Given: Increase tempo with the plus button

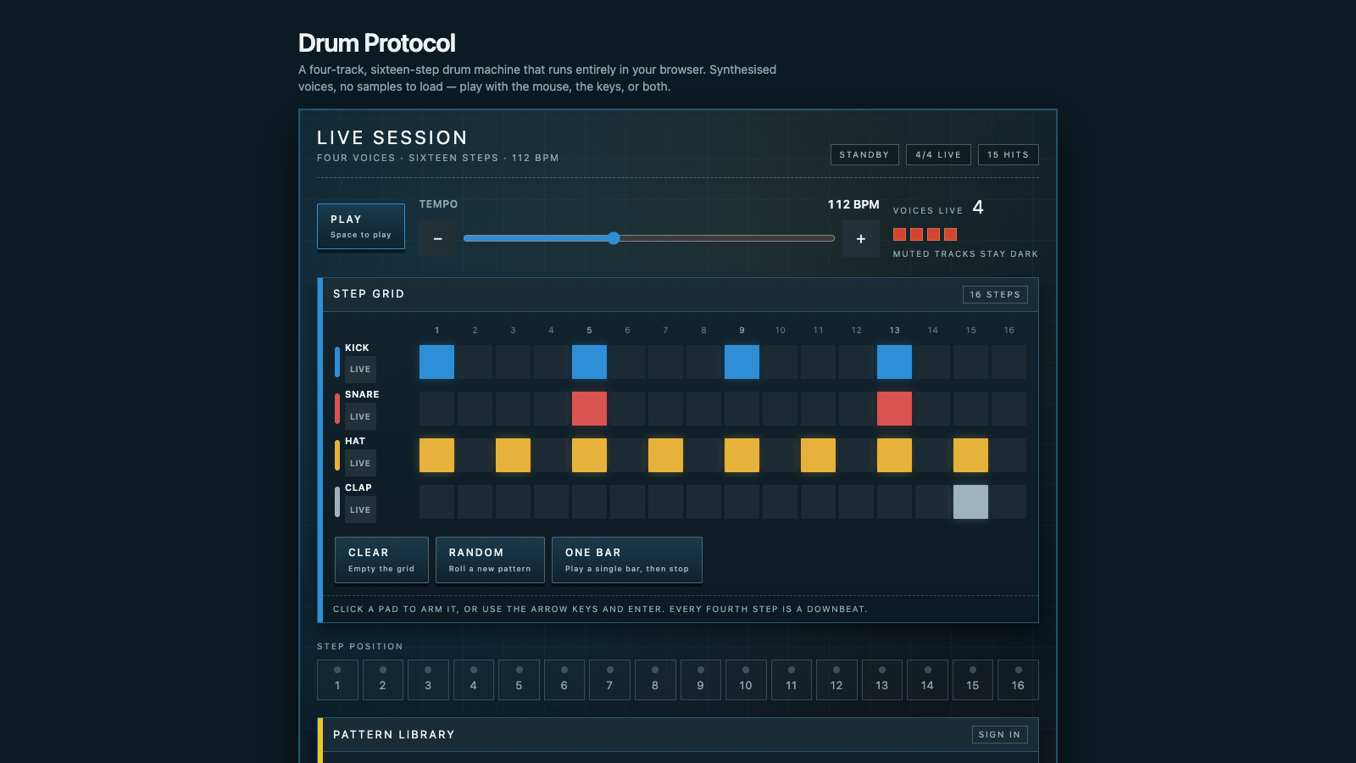Looking at the screenshot, I should [860, 238].
